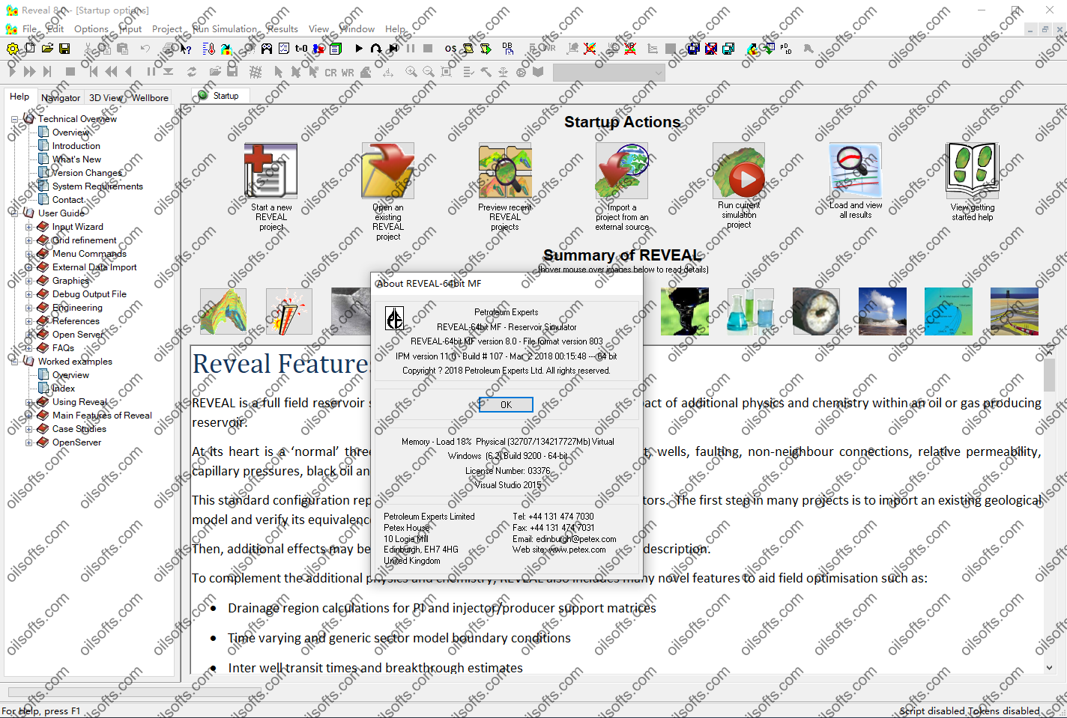This screenshot has height=718, width=1067.
Task: Collapse the Technical Overview tree node
Action: (15, 119)
